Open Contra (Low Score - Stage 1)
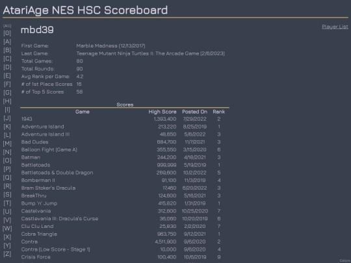351x263 pixels. [55, 249]
